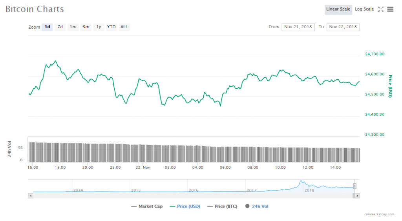The width and height of the screenshot is (402, 221).
Task: Toggle Price (USD) series in legend
Action: (x=185, y=206)
